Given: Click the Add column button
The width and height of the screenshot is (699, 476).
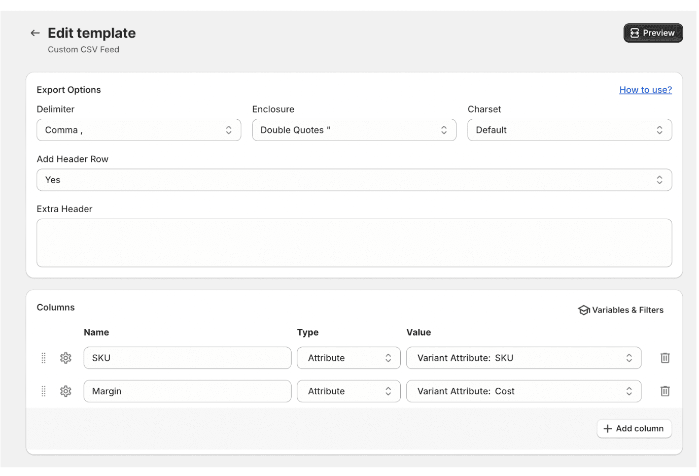Looking at the screenshot, I should point(634,429).
